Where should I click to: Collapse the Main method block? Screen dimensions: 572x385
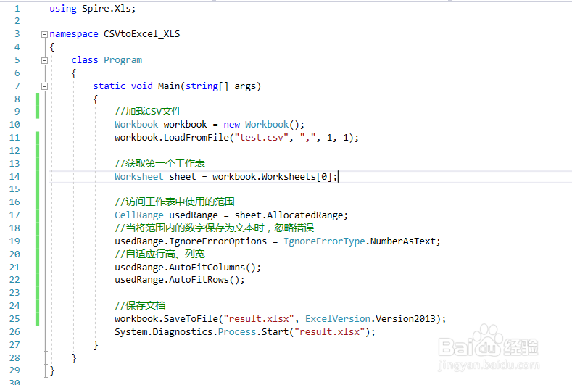tap(44, 86)
